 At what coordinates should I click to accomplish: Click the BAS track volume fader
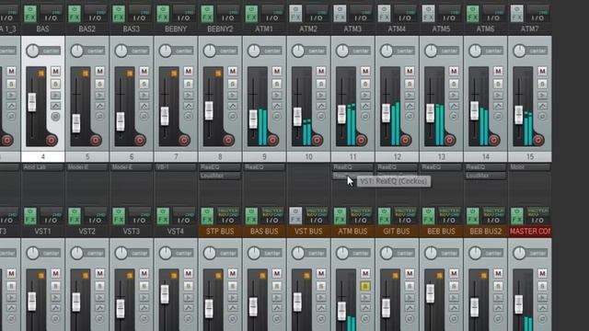click(32, 102)
